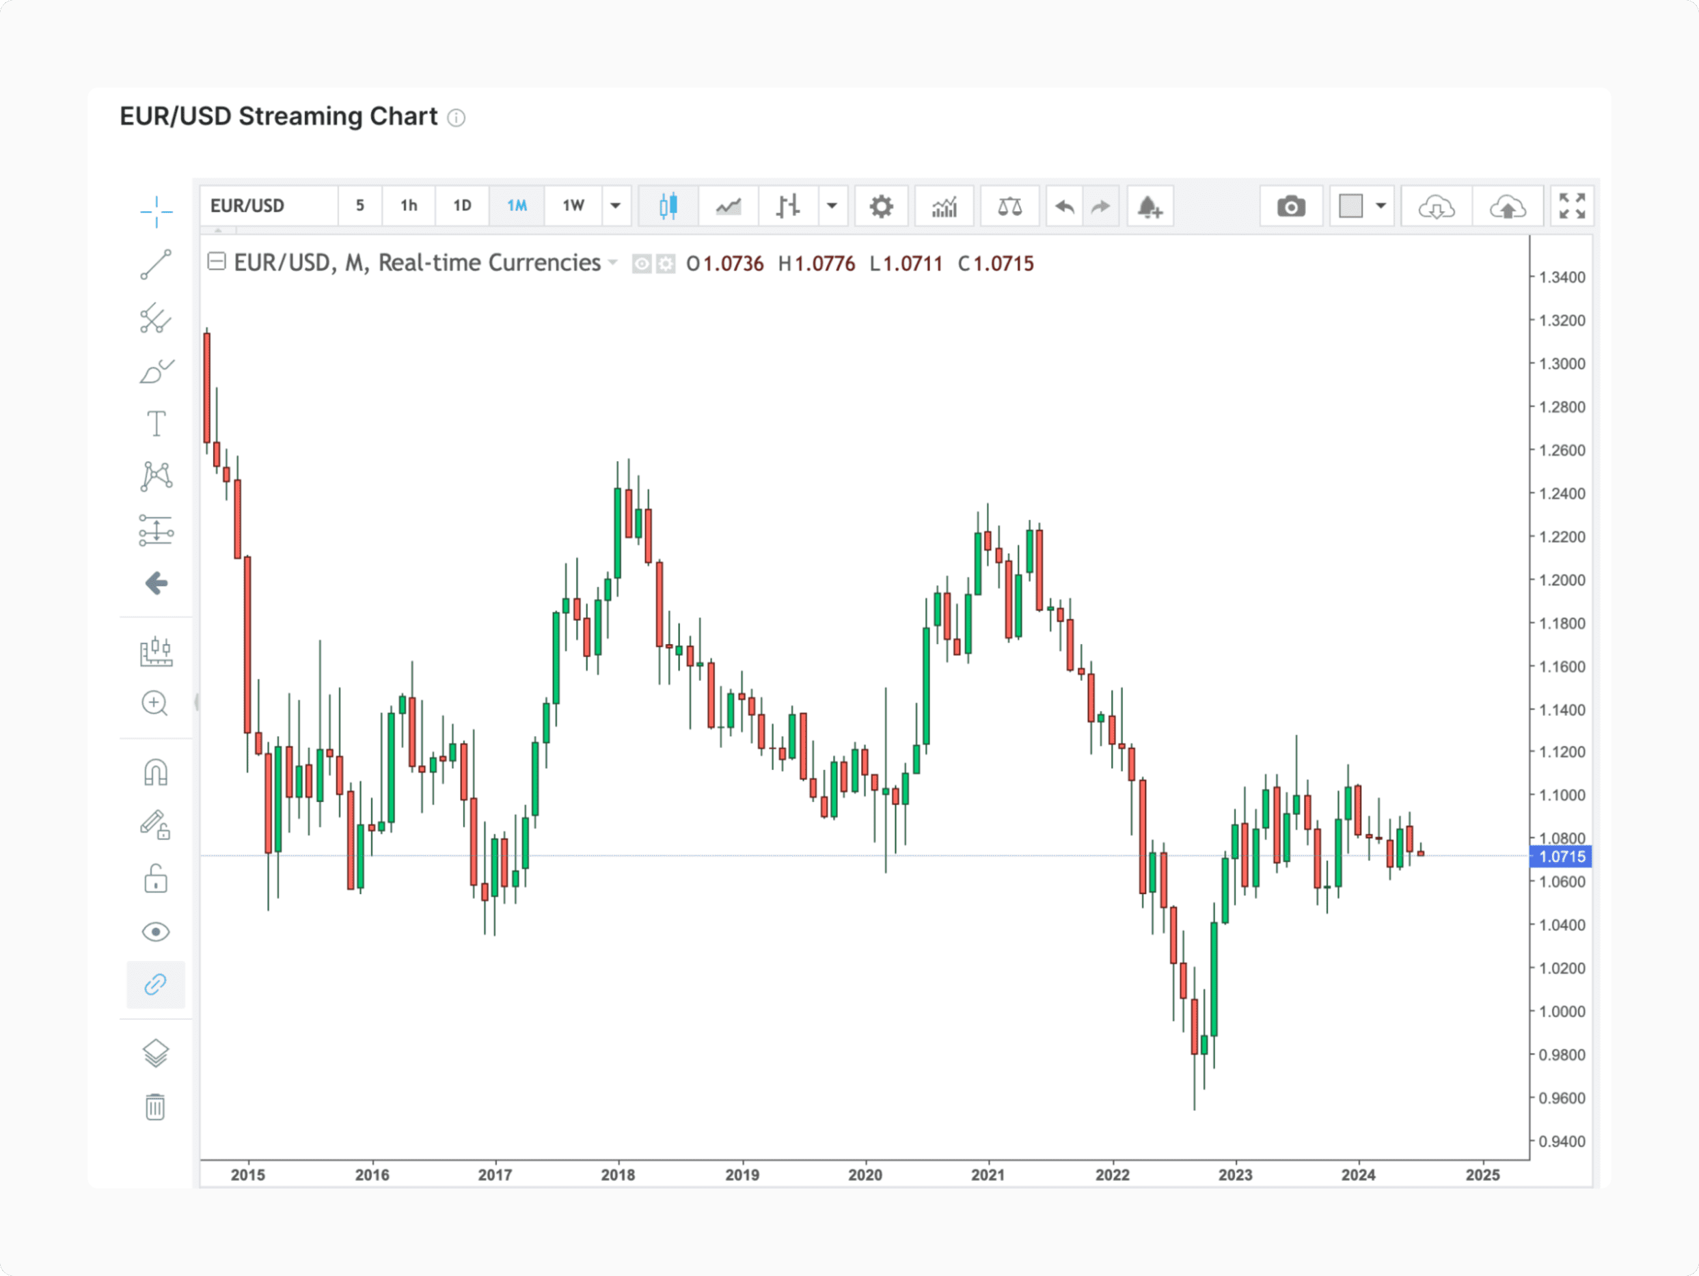Toggle fullscreen mode

coord(1571,206)
